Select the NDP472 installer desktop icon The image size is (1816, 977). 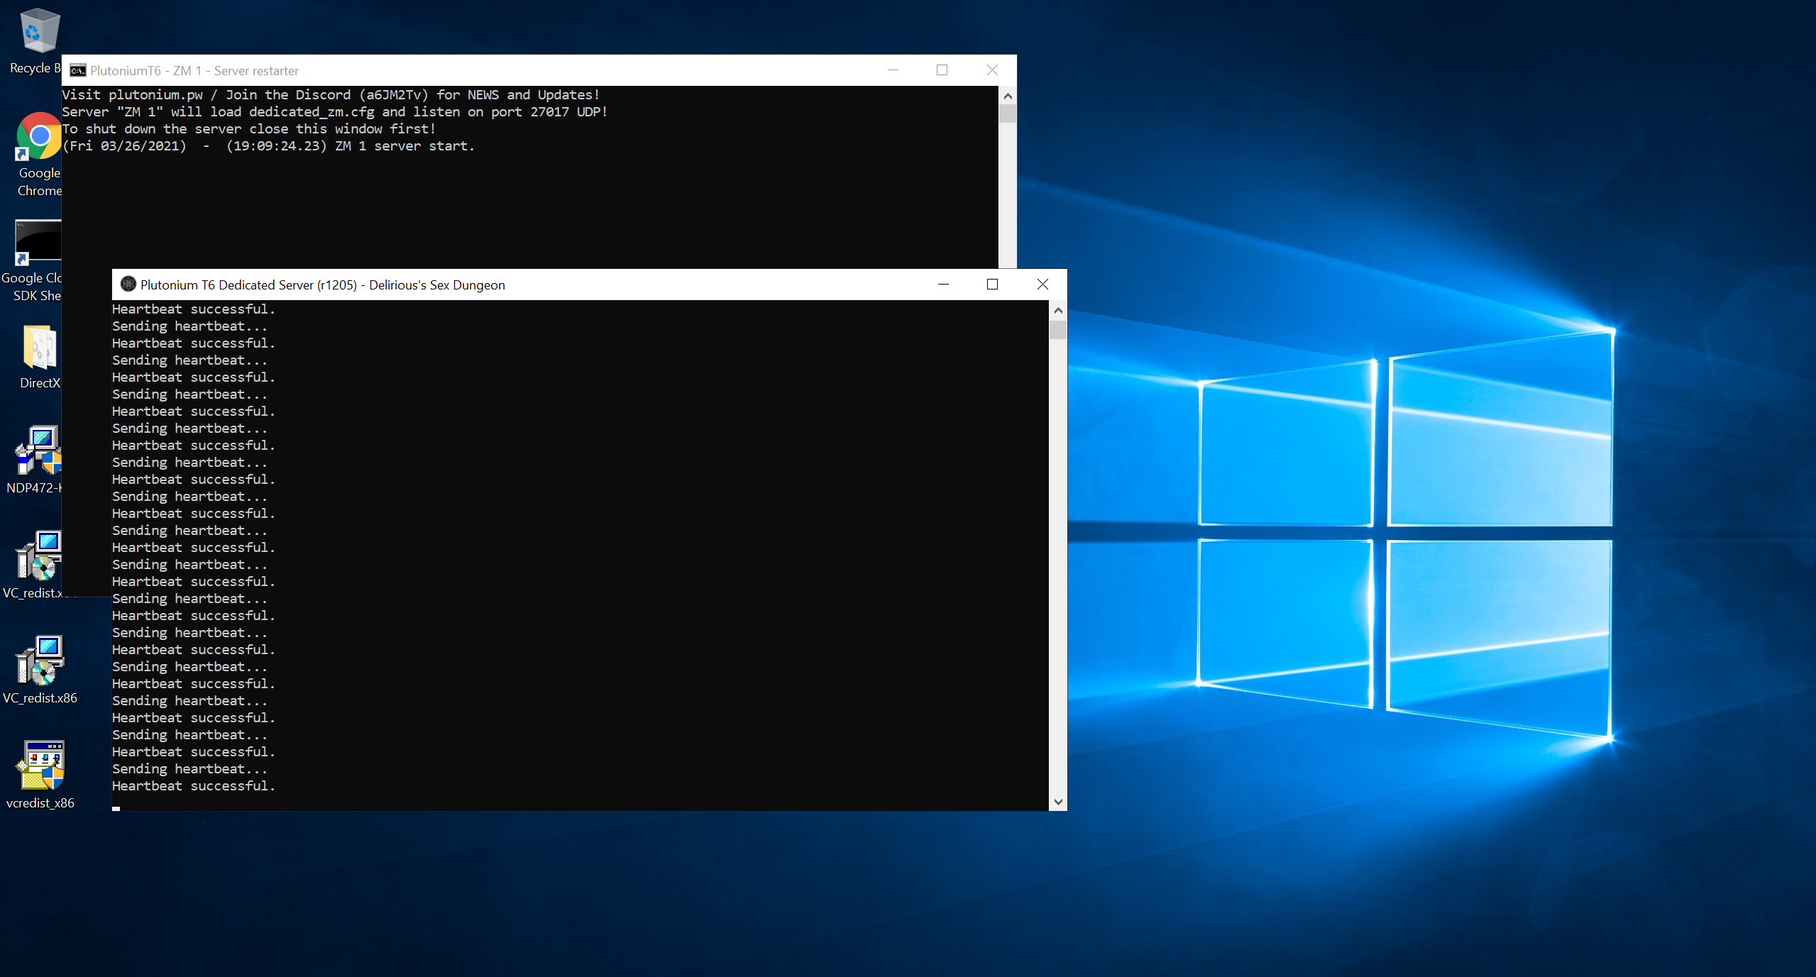pyautogui.click(x=35, y=460)
